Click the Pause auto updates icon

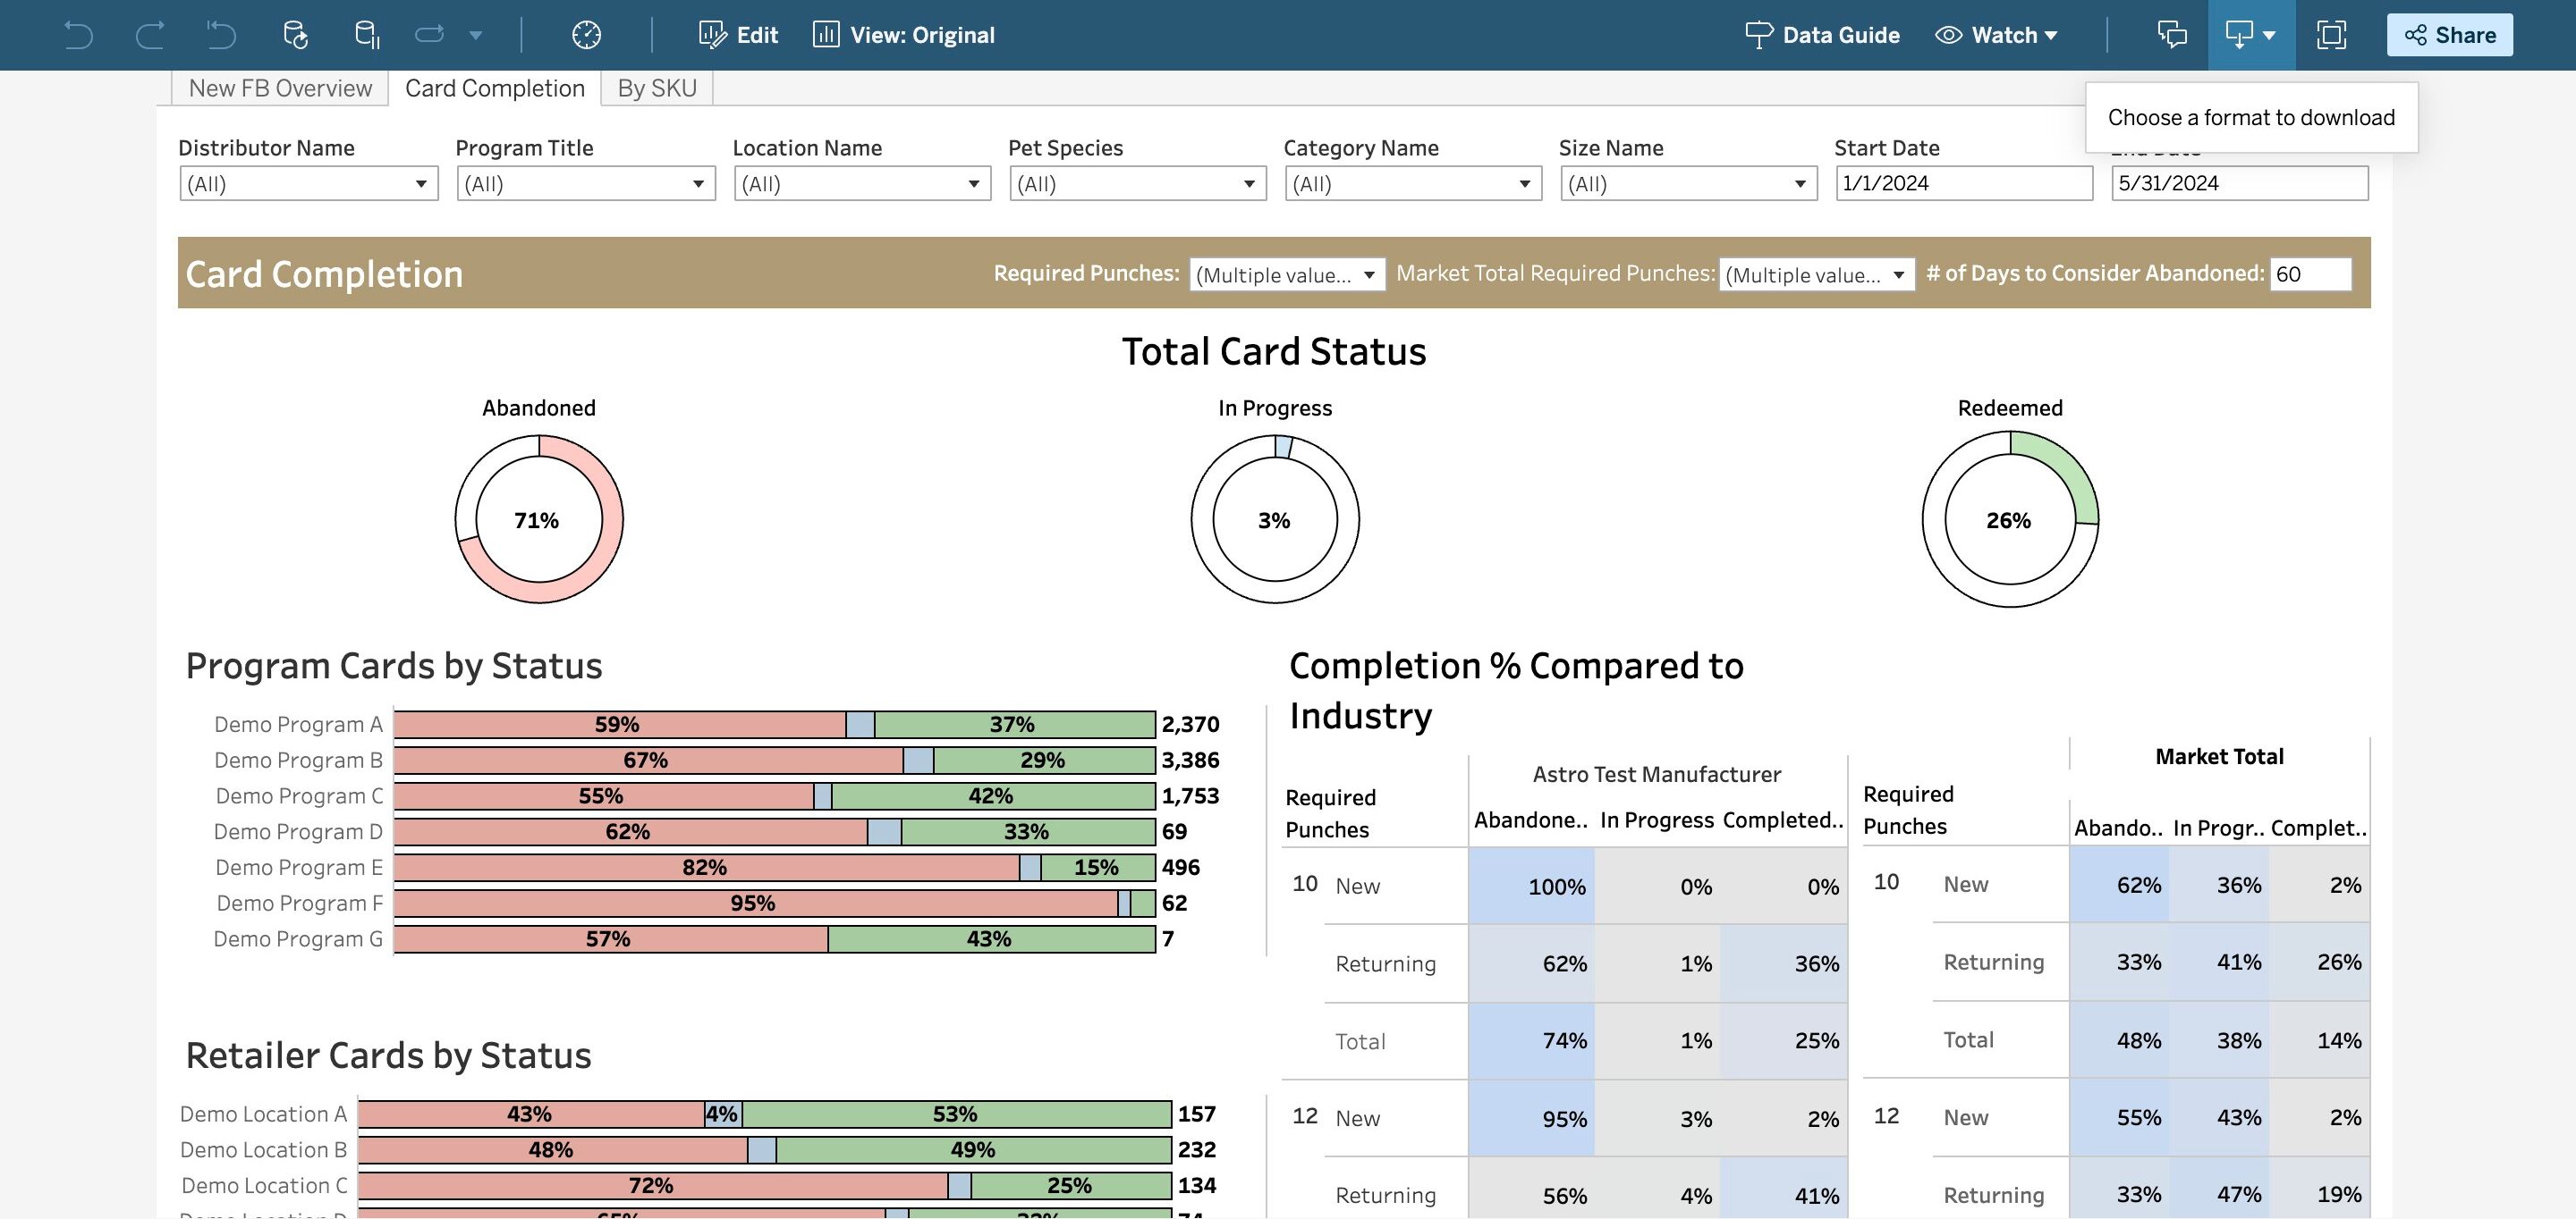click(367, 35)
